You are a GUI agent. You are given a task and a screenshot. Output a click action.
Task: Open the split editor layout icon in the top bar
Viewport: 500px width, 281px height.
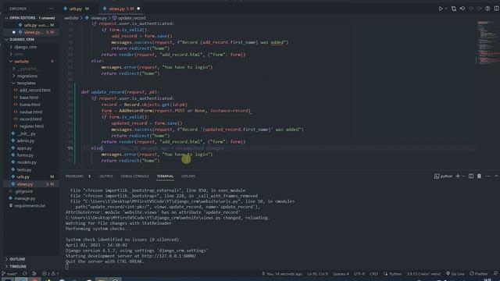pos(497,9)
